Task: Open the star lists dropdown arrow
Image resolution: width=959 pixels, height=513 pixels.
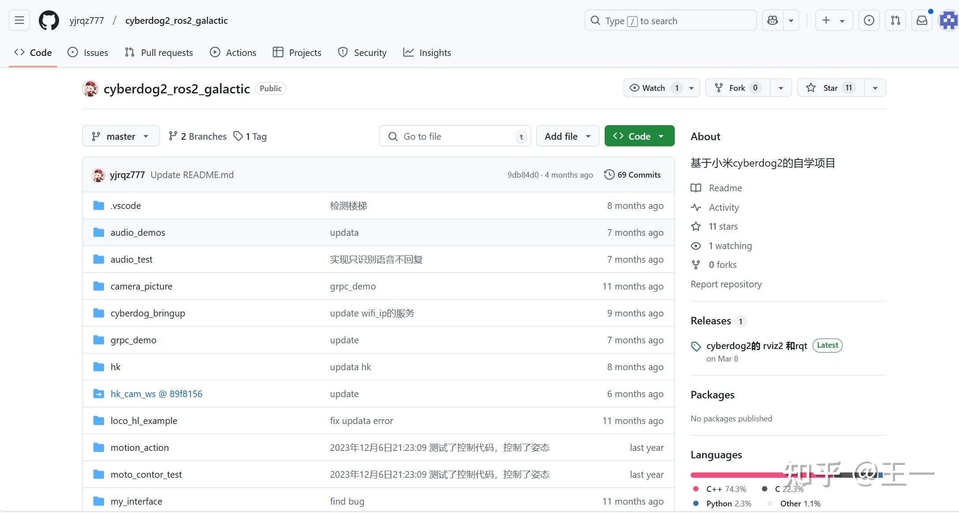Action: pyautogui.click(x=875, y=88)
